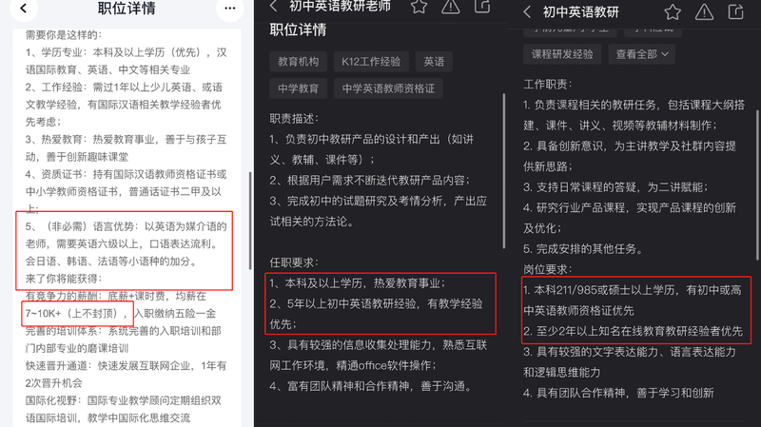Open the three-dot more menu
This screenshot has height=427, width=761.
(229, 9)
